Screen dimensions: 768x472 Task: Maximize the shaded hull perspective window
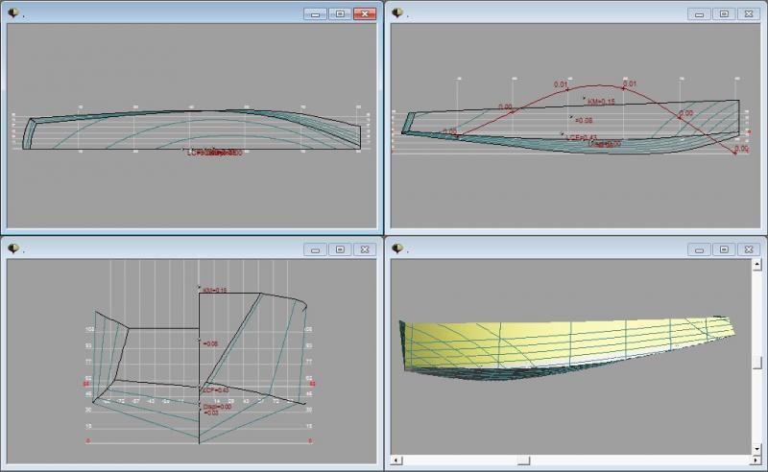(x=724, y=249)
